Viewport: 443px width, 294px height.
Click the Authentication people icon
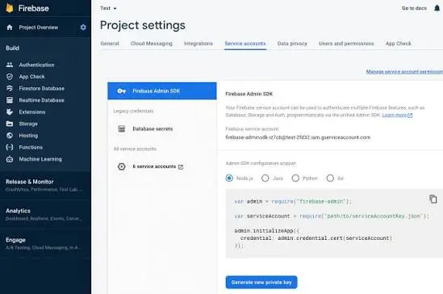pyautogui.click(x=10, y=65)
